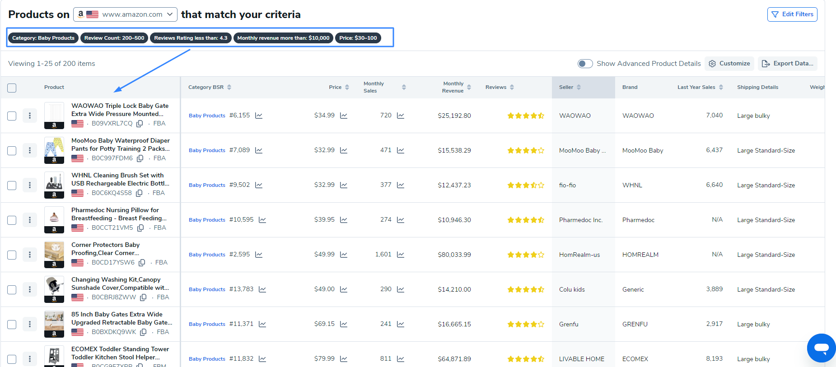This screenshot has height=367, width=836.
Task: Open price chart for $69.15 baby gate
Action: (344, 324)
